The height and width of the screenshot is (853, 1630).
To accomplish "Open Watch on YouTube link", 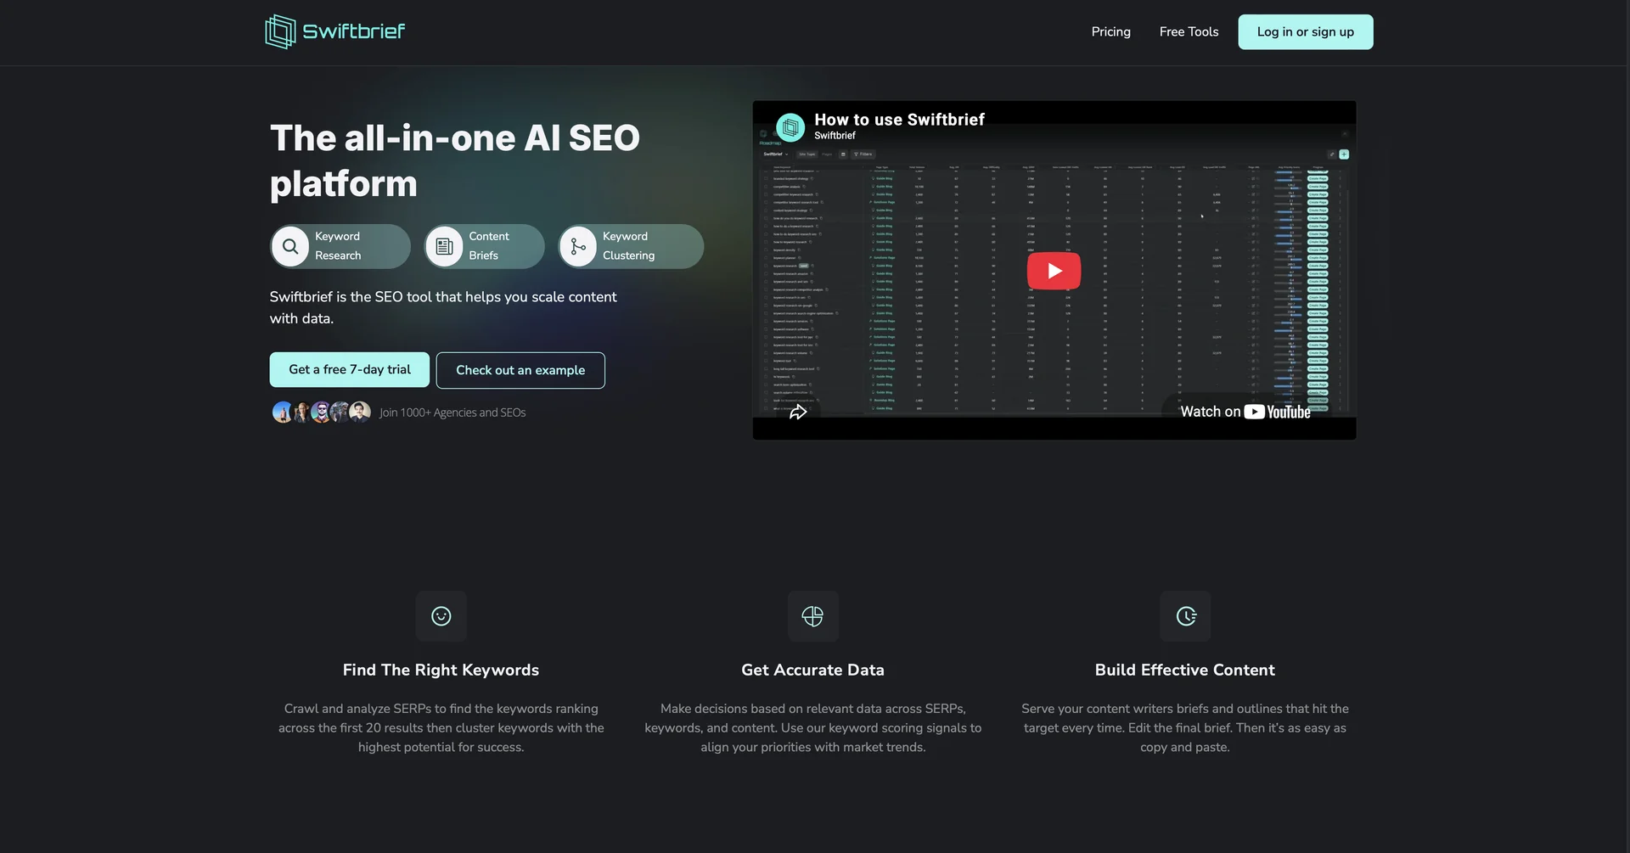I will [x=1245, y=412].
